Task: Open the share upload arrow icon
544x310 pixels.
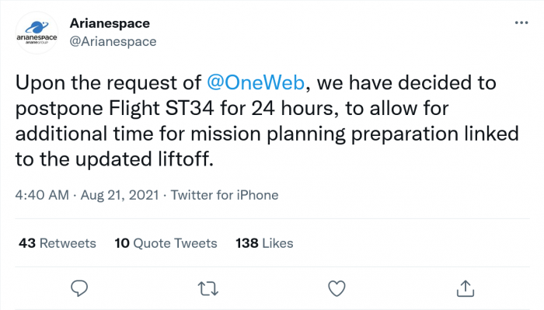Action: click(466, 288)
